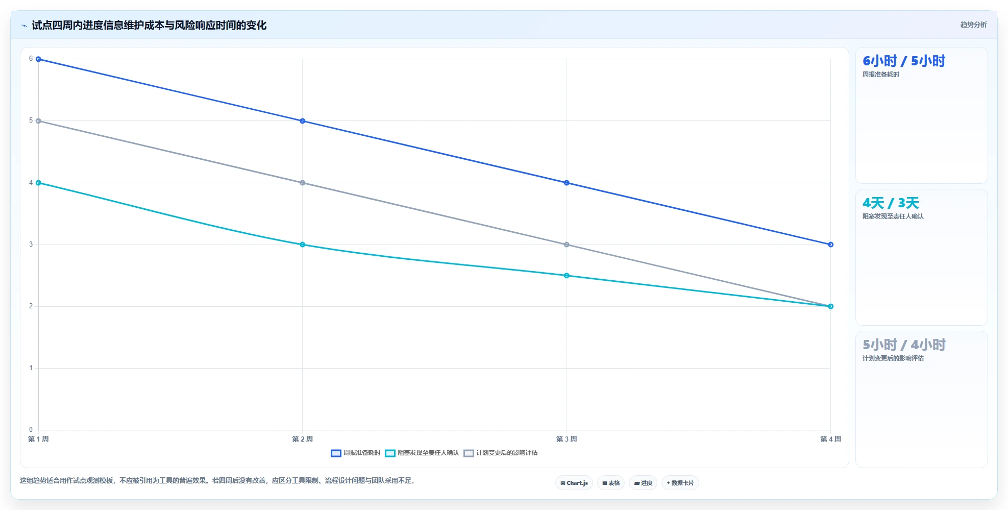Click the 表格 tag below the chart

point(611,483)
